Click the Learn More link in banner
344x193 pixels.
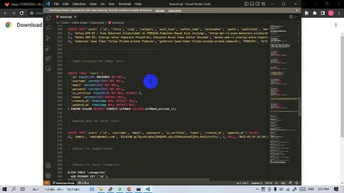tap(174, 10)
